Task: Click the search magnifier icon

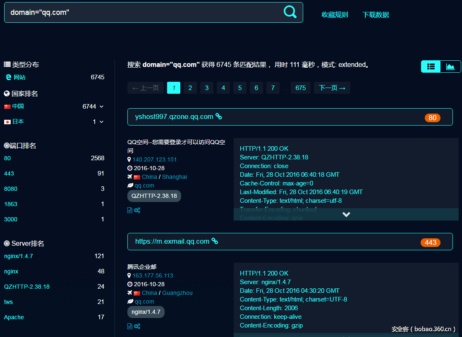Action: (290, 12)
